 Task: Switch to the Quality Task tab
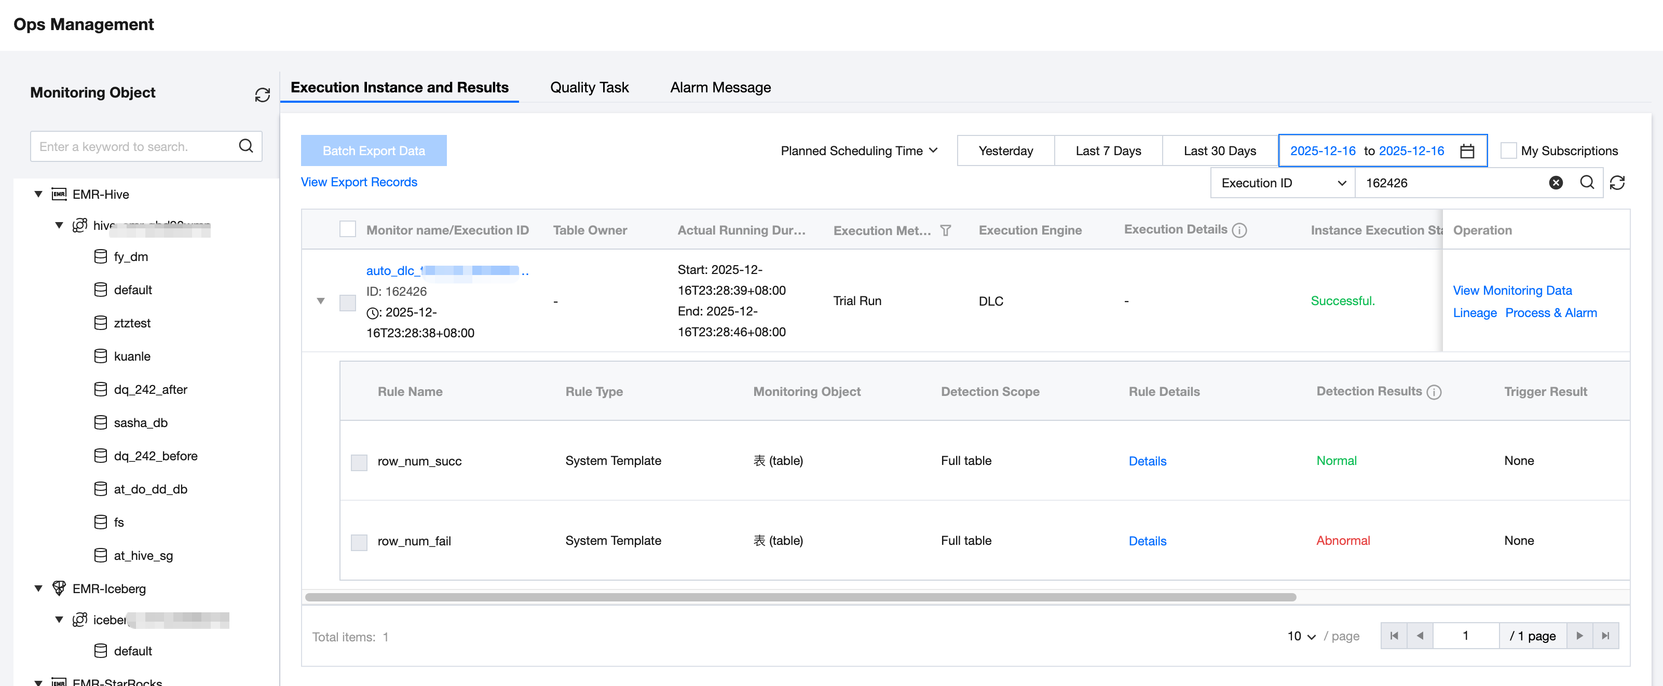(589, 87)
